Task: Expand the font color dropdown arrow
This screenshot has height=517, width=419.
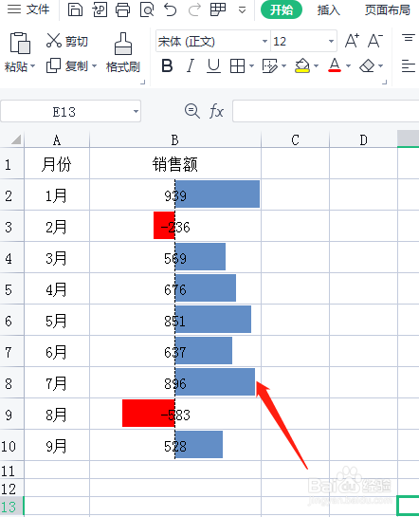Action: click(x=348, y=66)
